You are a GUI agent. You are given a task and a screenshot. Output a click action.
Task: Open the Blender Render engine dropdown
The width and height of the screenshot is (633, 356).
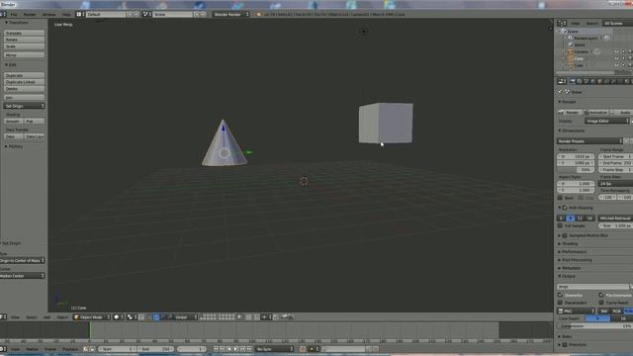tap(230, 14)
